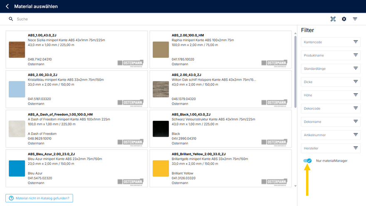This screenshot has width=366, height=206.
Task: Click the material list scroll down arrow
Action: [295, 186]
